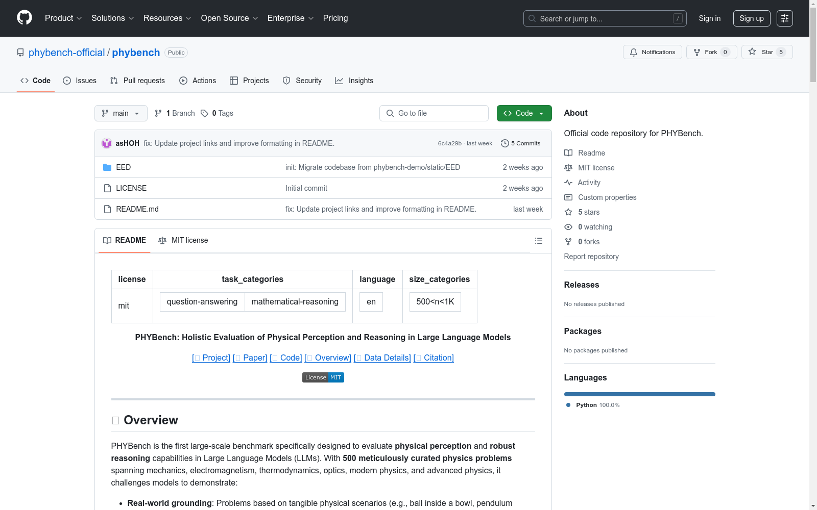Switch to the Pull requests tab
Screen dimensions: 817x510
pyautogui.click(x=137, y=81)
